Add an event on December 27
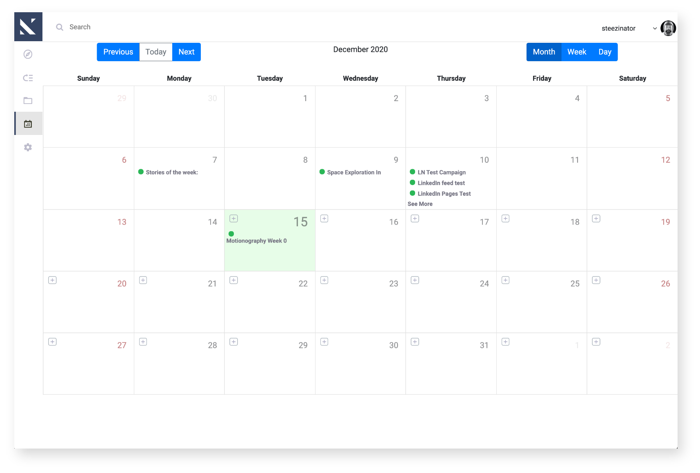 click(x=53, y=342)
